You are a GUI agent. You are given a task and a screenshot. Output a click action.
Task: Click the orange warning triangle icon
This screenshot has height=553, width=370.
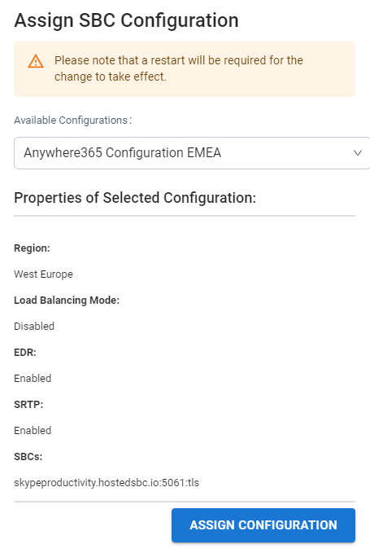pyautogui.click(x=36, y=61)
